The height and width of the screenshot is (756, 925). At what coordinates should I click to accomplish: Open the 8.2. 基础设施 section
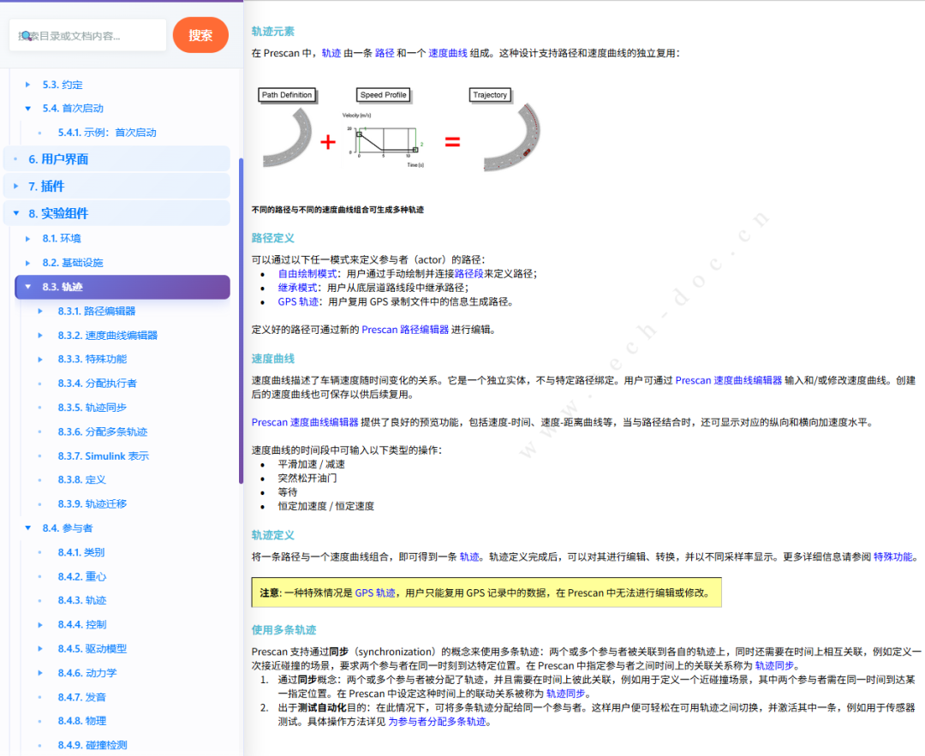73,263
